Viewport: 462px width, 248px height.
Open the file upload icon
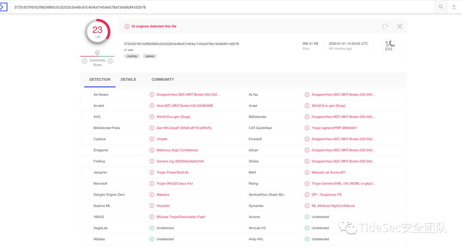point(454,7)
